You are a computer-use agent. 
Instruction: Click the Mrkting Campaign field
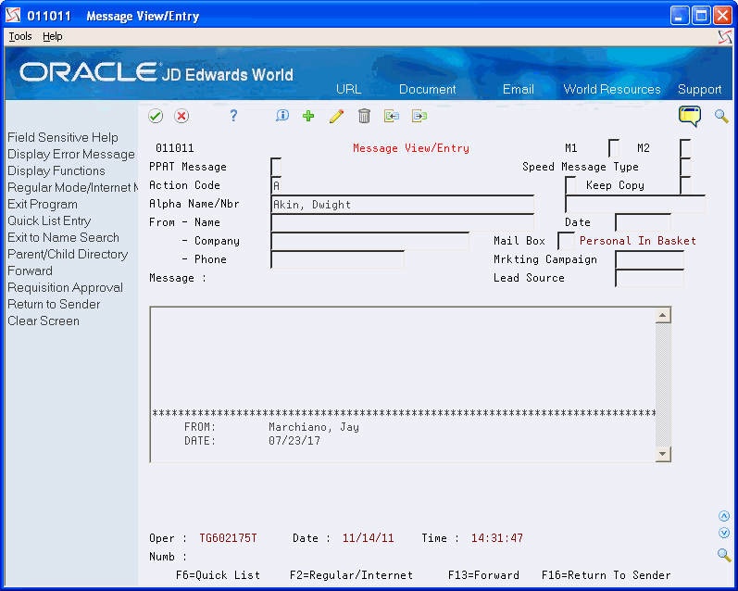(x=649, y=259)
